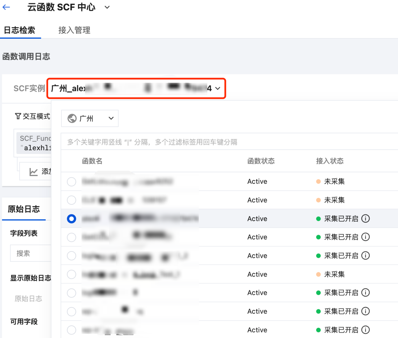Go back using the top-left arrow
This screenshot has width=398, height=338.
point(6,7)
